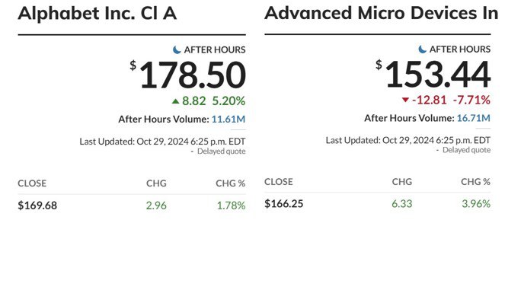Viewport: 505px width, 306px height.
Task: Click AMD's after-hours volume 16.71M
Action: coord(474,118)
